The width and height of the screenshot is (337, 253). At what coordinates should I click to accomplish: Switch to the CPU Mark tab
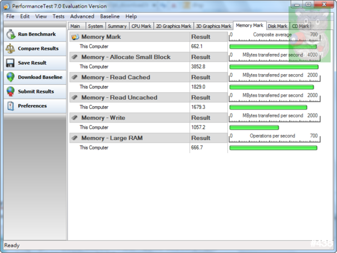coord(141,26)
